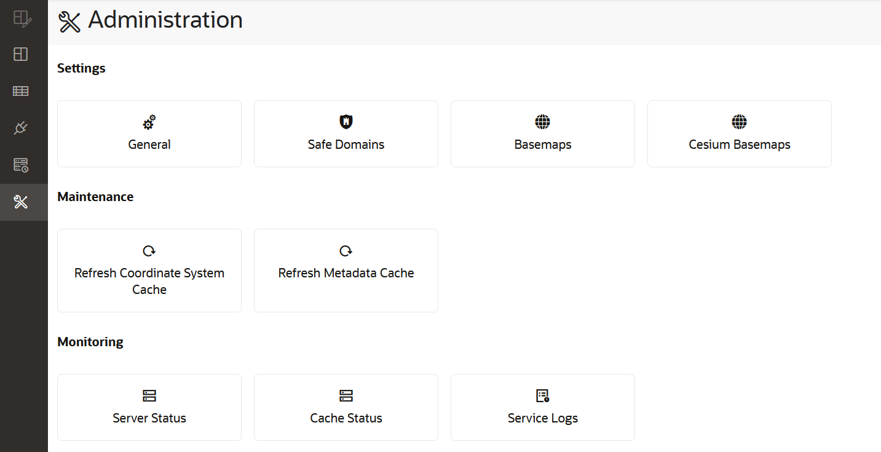
Task: Click the Administration page title
Action: pos(165,20)
